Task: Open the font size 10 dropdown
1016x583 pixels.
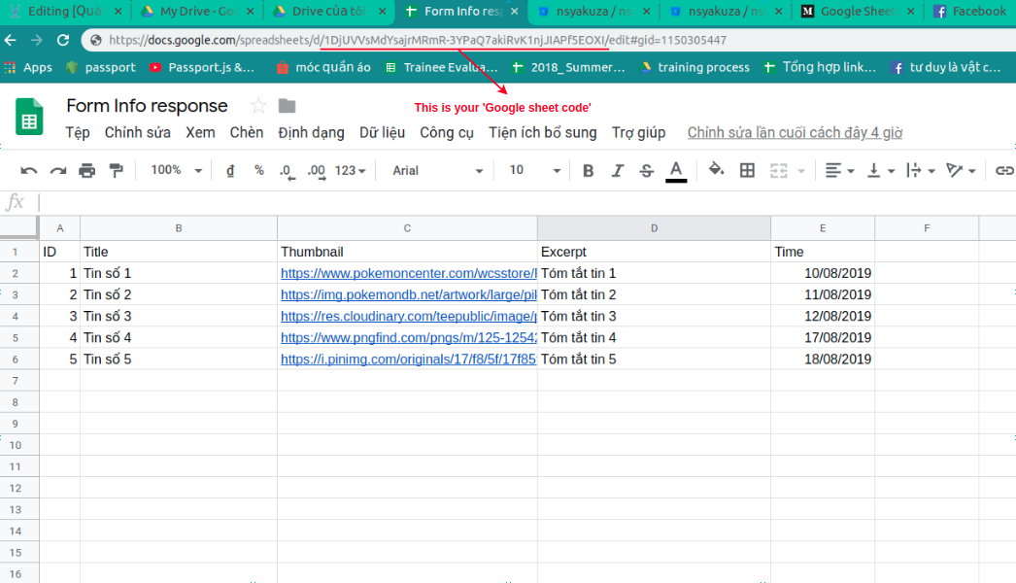Action: click(x=534, y=171)
